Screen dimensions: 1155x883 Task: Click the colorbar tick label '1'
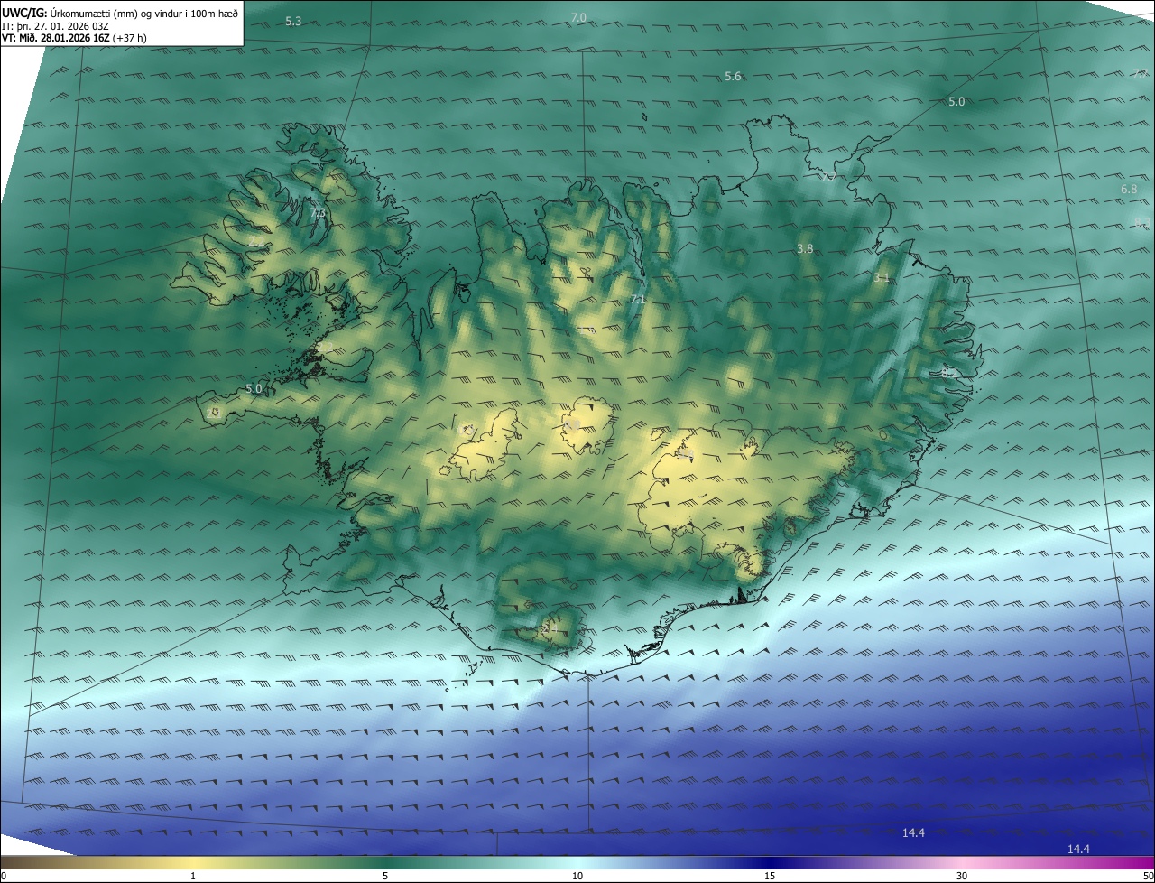tap(193, 876)
